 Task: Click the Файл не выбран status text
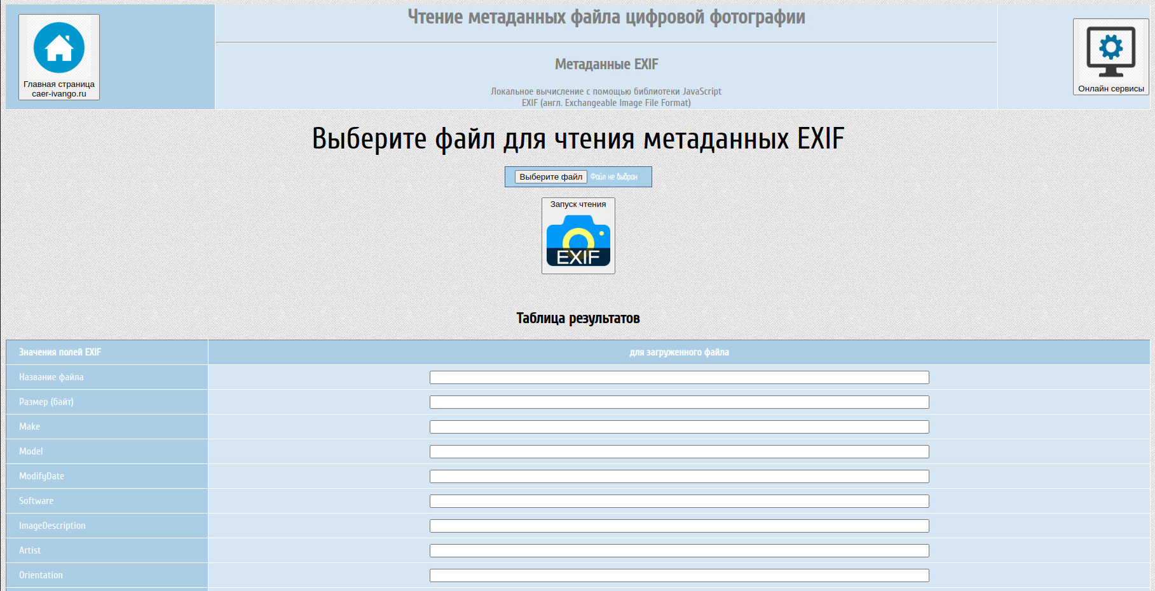tap(613, 177)
